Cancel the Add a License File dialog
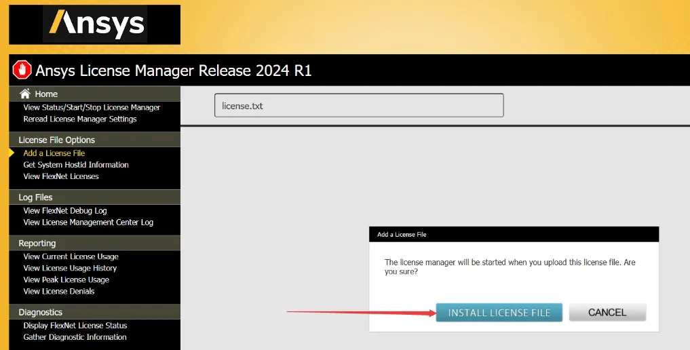Screen dimensions: 690x350 607,313
